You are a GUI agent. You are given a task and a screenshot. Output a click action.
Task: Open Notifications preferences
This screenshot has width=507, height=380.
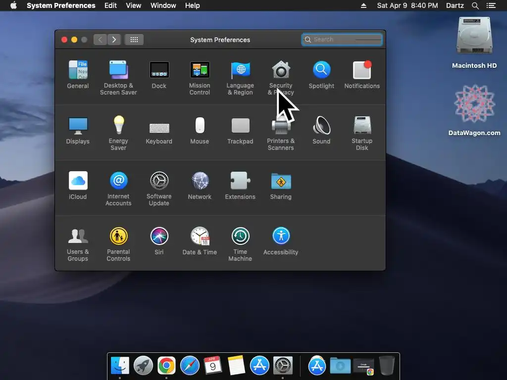[362, 75]
